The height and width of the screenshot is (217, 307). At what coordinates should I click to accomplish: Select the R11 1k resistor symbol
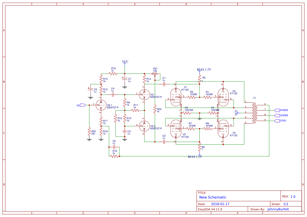coord(135,110)
